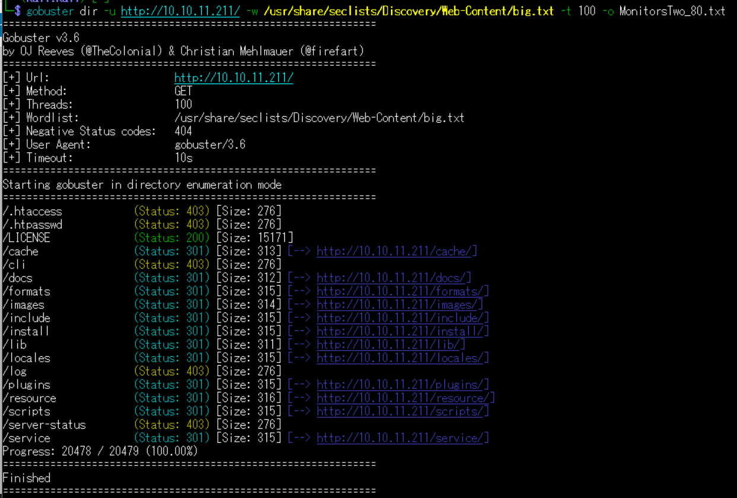Click the /.htpasswd result entry
Image resolution: width=737 pixels, height=498 pixels.
pos(33,225)
